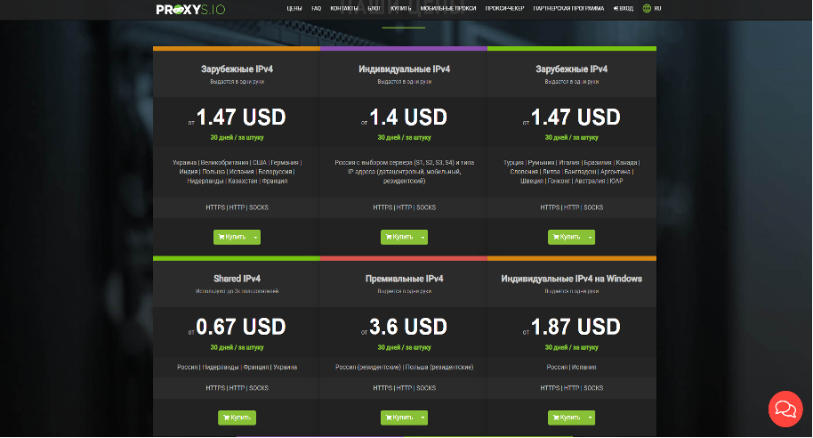Buy Индивидуальные IPv4 at 1.4 USD
This screenshot has height=438, width=813.
point(399,237)
